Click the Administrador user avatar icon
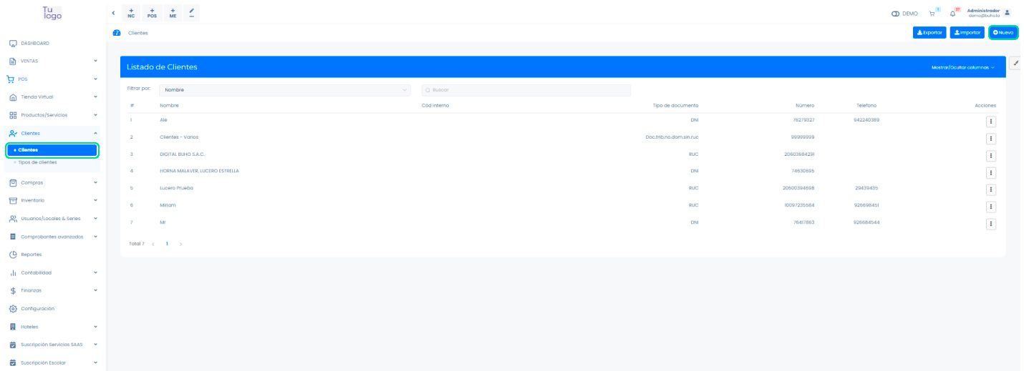 tap(1008, 13)
